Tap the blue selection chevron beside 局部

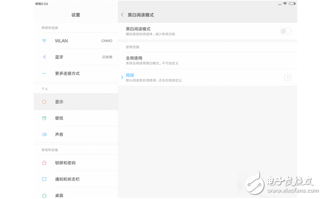[122, 77]
